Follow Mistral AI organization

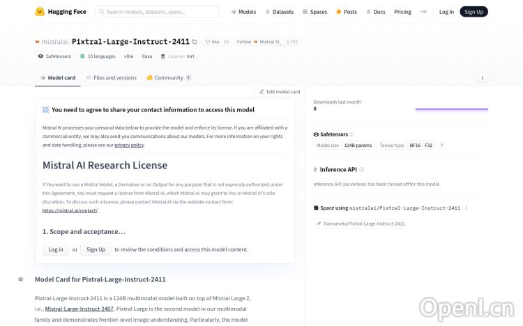point(258,42)
